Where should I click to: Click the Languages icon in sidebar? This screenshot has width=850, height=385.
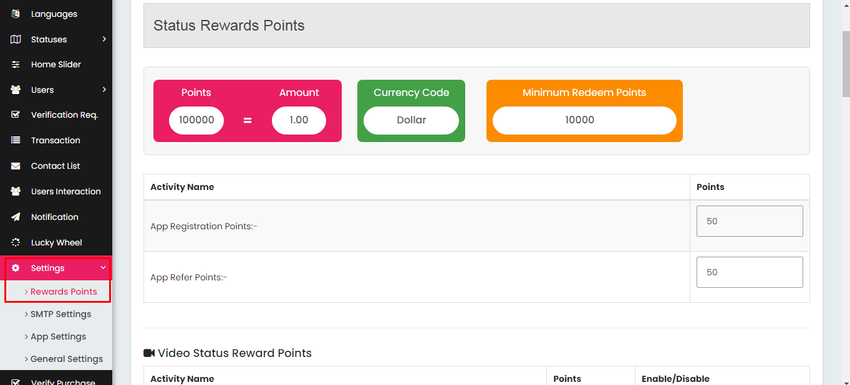point(16,14)
